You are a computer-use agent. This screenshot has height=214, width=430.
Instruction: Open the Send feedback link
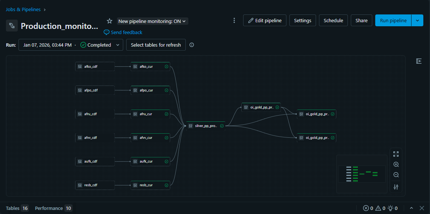tap(123, 32)
